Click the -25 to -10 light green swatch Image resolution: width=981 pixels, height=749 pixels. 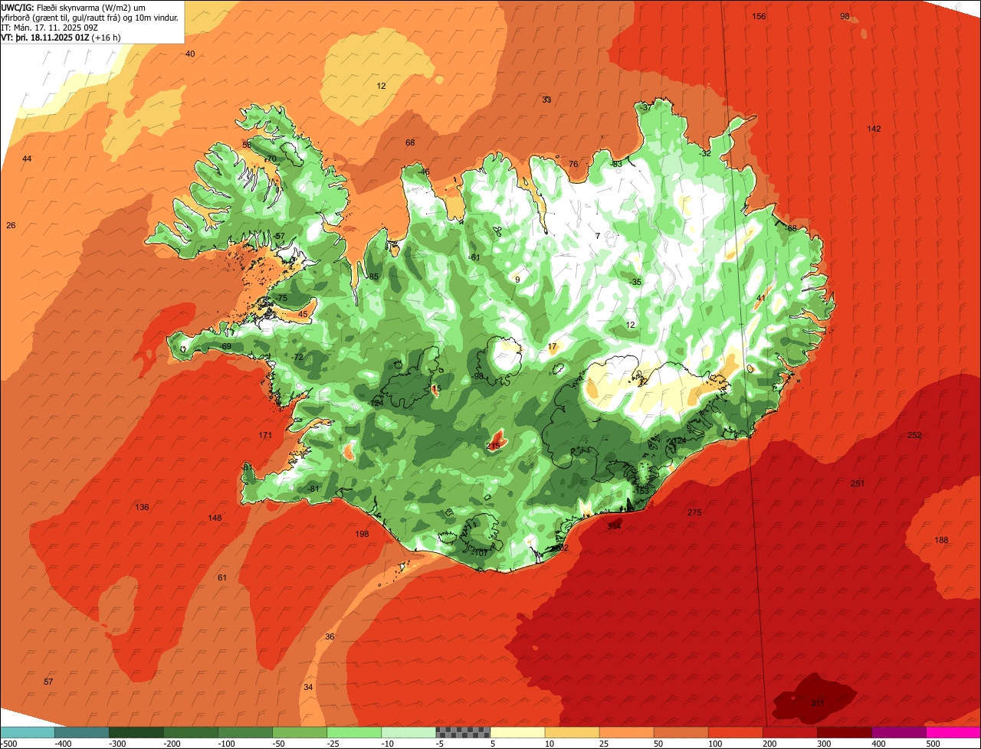354,732
